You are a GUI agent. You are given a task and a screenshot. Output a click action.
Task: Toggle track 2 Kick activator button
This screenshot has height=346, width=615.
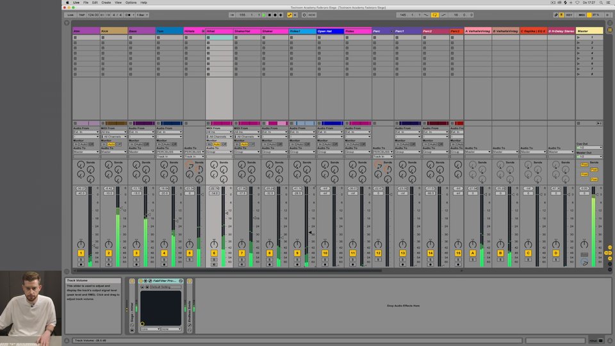[x=109, y=253]
